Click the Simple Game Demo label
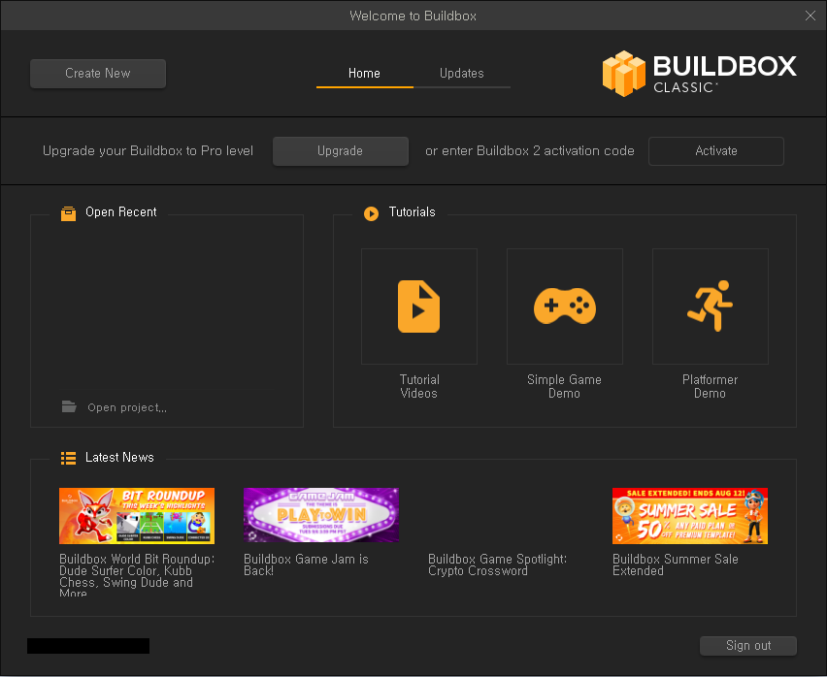 click(x=564, y=387)
